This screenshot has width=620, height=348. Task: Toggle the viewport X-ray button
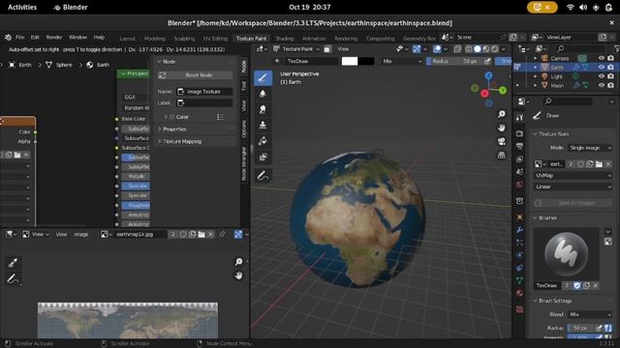(x=457, y=49)
